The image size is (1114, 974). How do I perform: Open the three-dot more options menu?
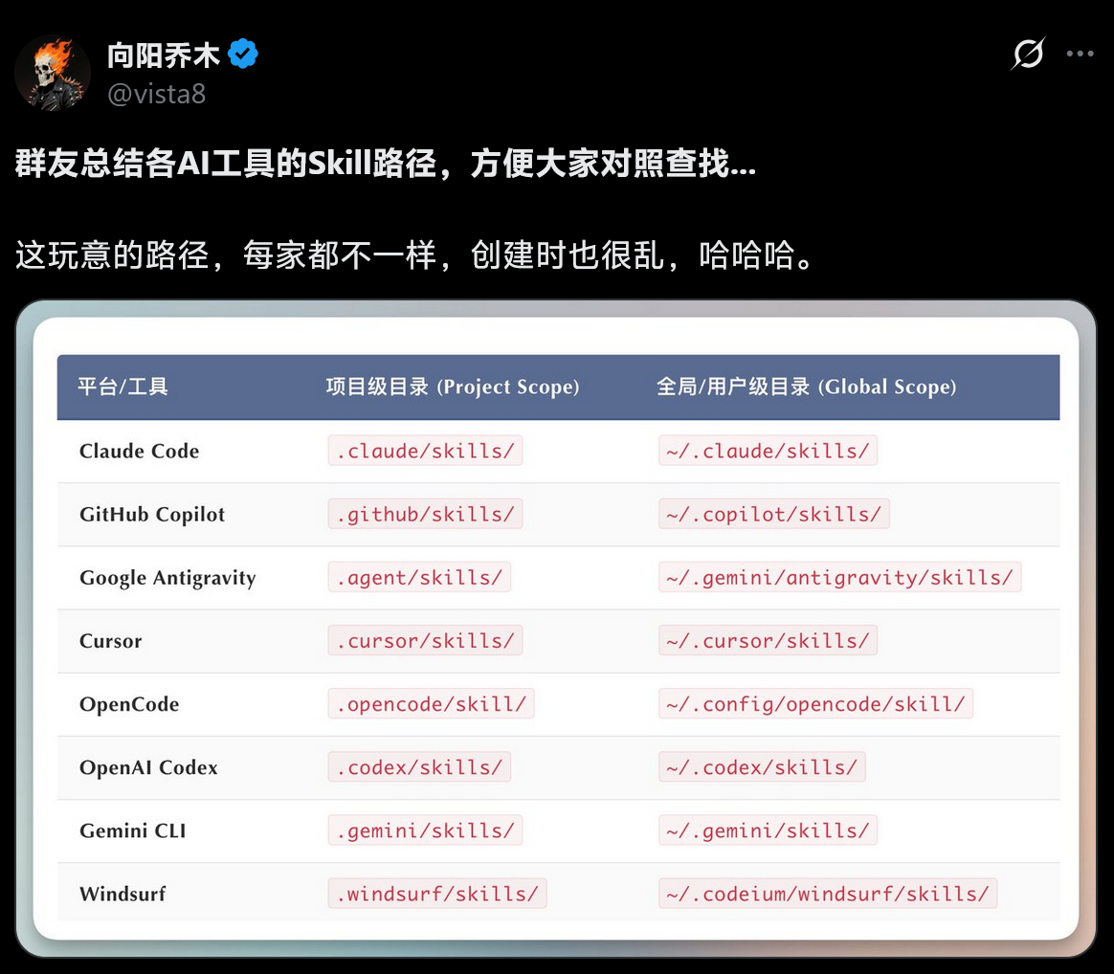point(1080,55)
